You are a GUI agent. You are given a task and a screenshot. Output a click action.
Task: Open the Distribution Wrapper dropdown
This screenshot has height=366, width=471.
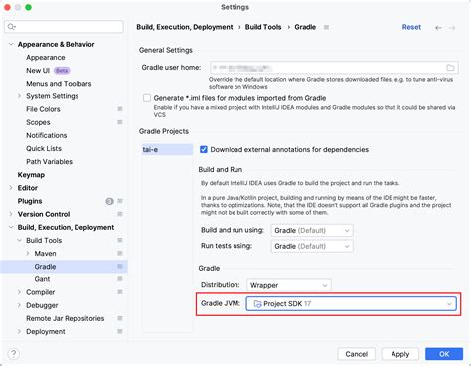[288, 285]
